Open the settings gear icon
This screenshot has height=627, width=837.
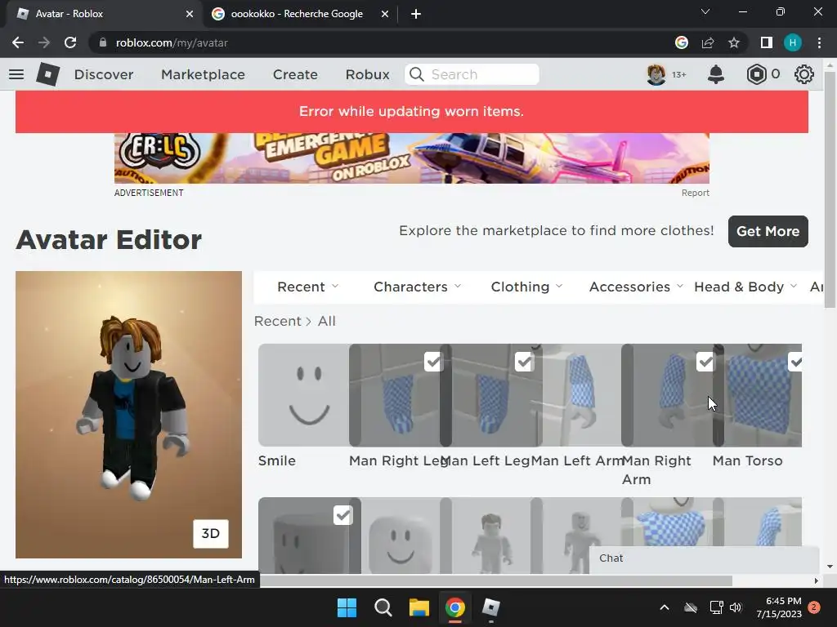coord(804,74)
